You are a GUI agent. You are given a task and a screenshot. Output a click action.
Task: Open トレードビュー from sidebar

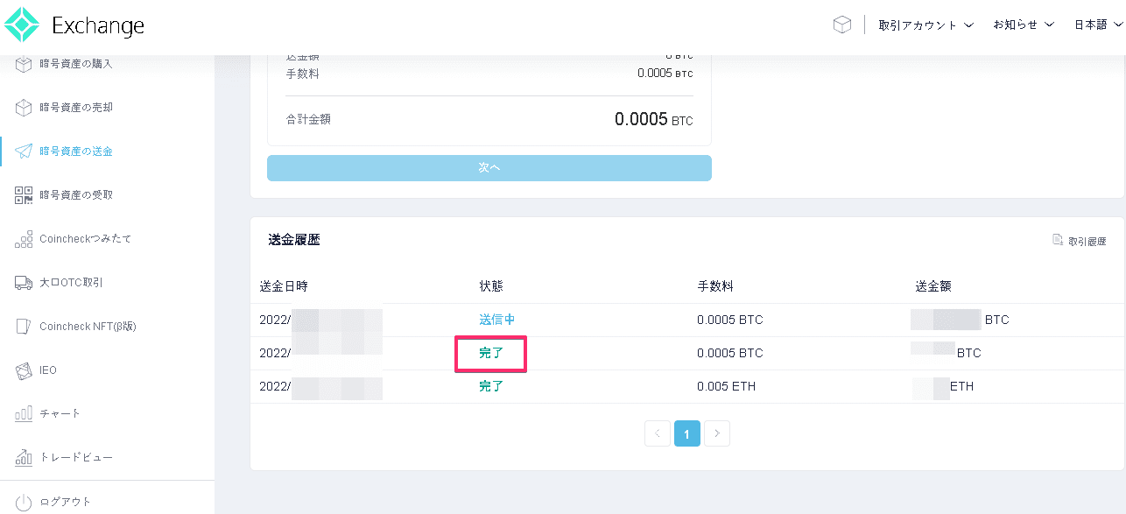(76, 458)
